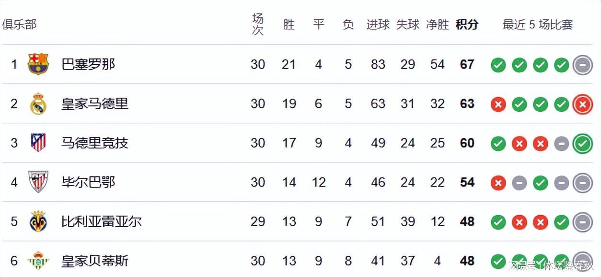Click the Real Madrid club crest icon
This screenshot has width=601, height=277.
(x=38, y=104)
